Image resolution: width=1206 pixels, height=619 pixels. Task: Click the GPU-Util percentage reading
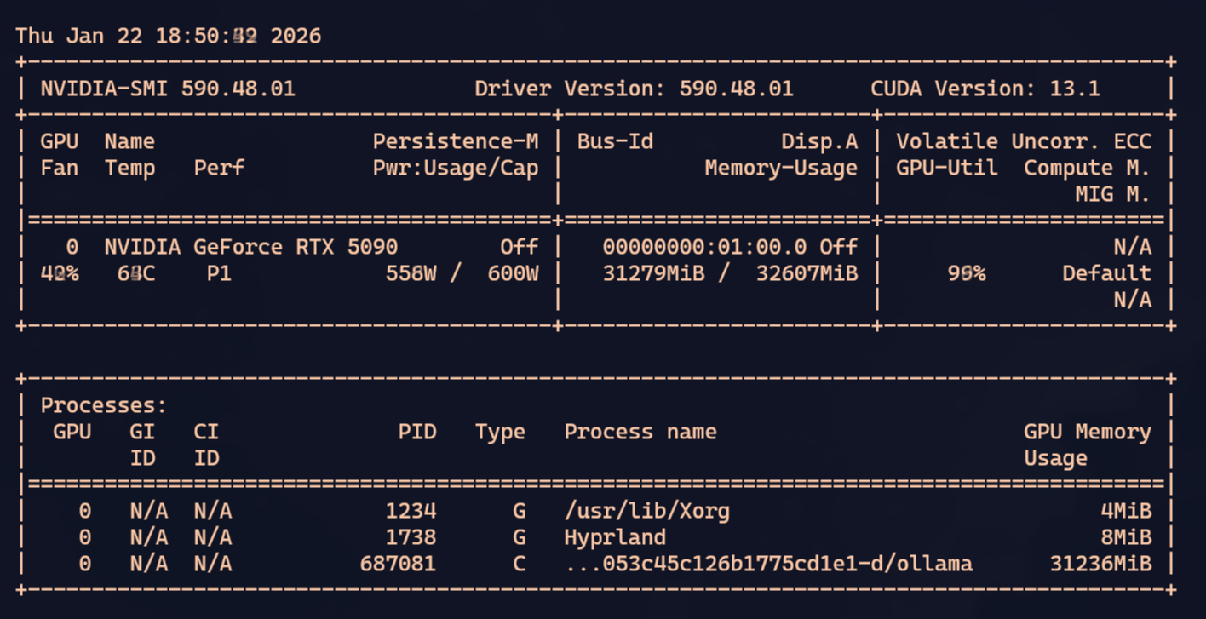pos(967,273)
